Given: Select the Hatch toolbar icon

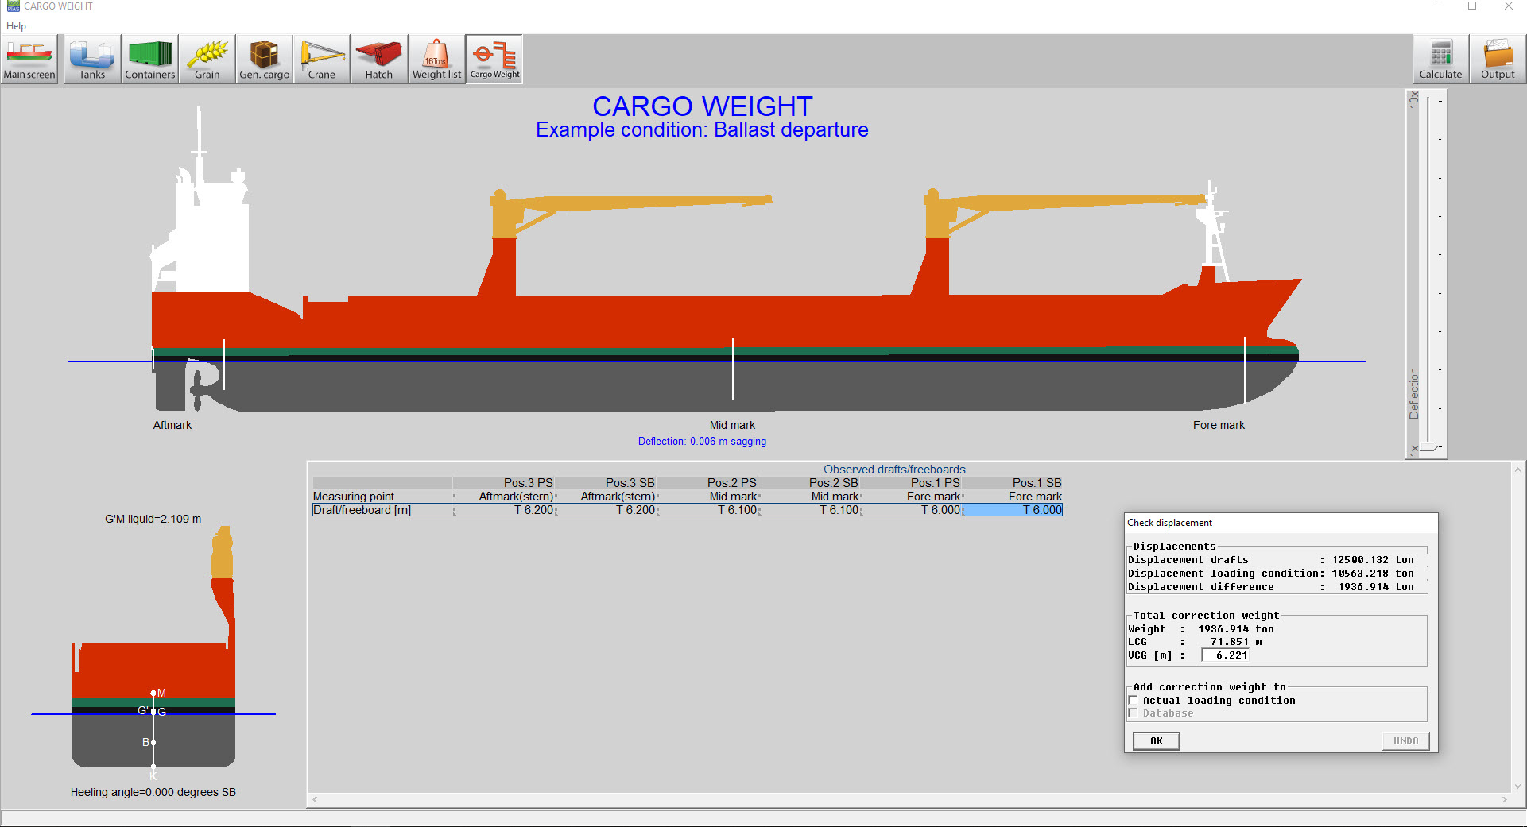Looking at the screenshot, I should pos(378,60).
